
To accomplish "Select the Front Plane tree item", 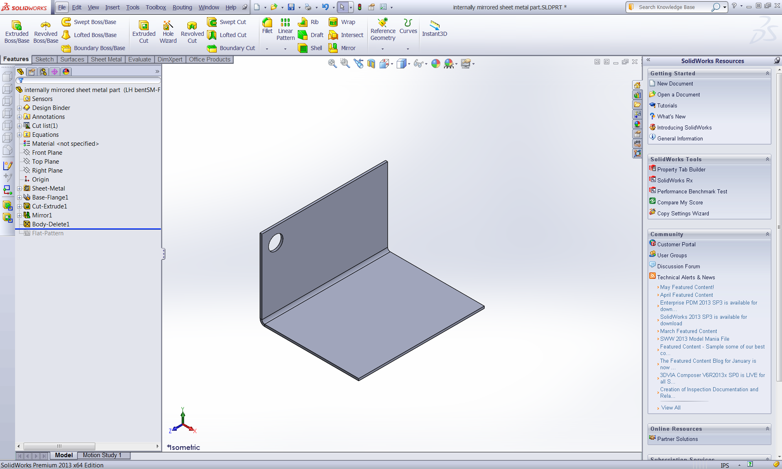I will coord(47,153).
